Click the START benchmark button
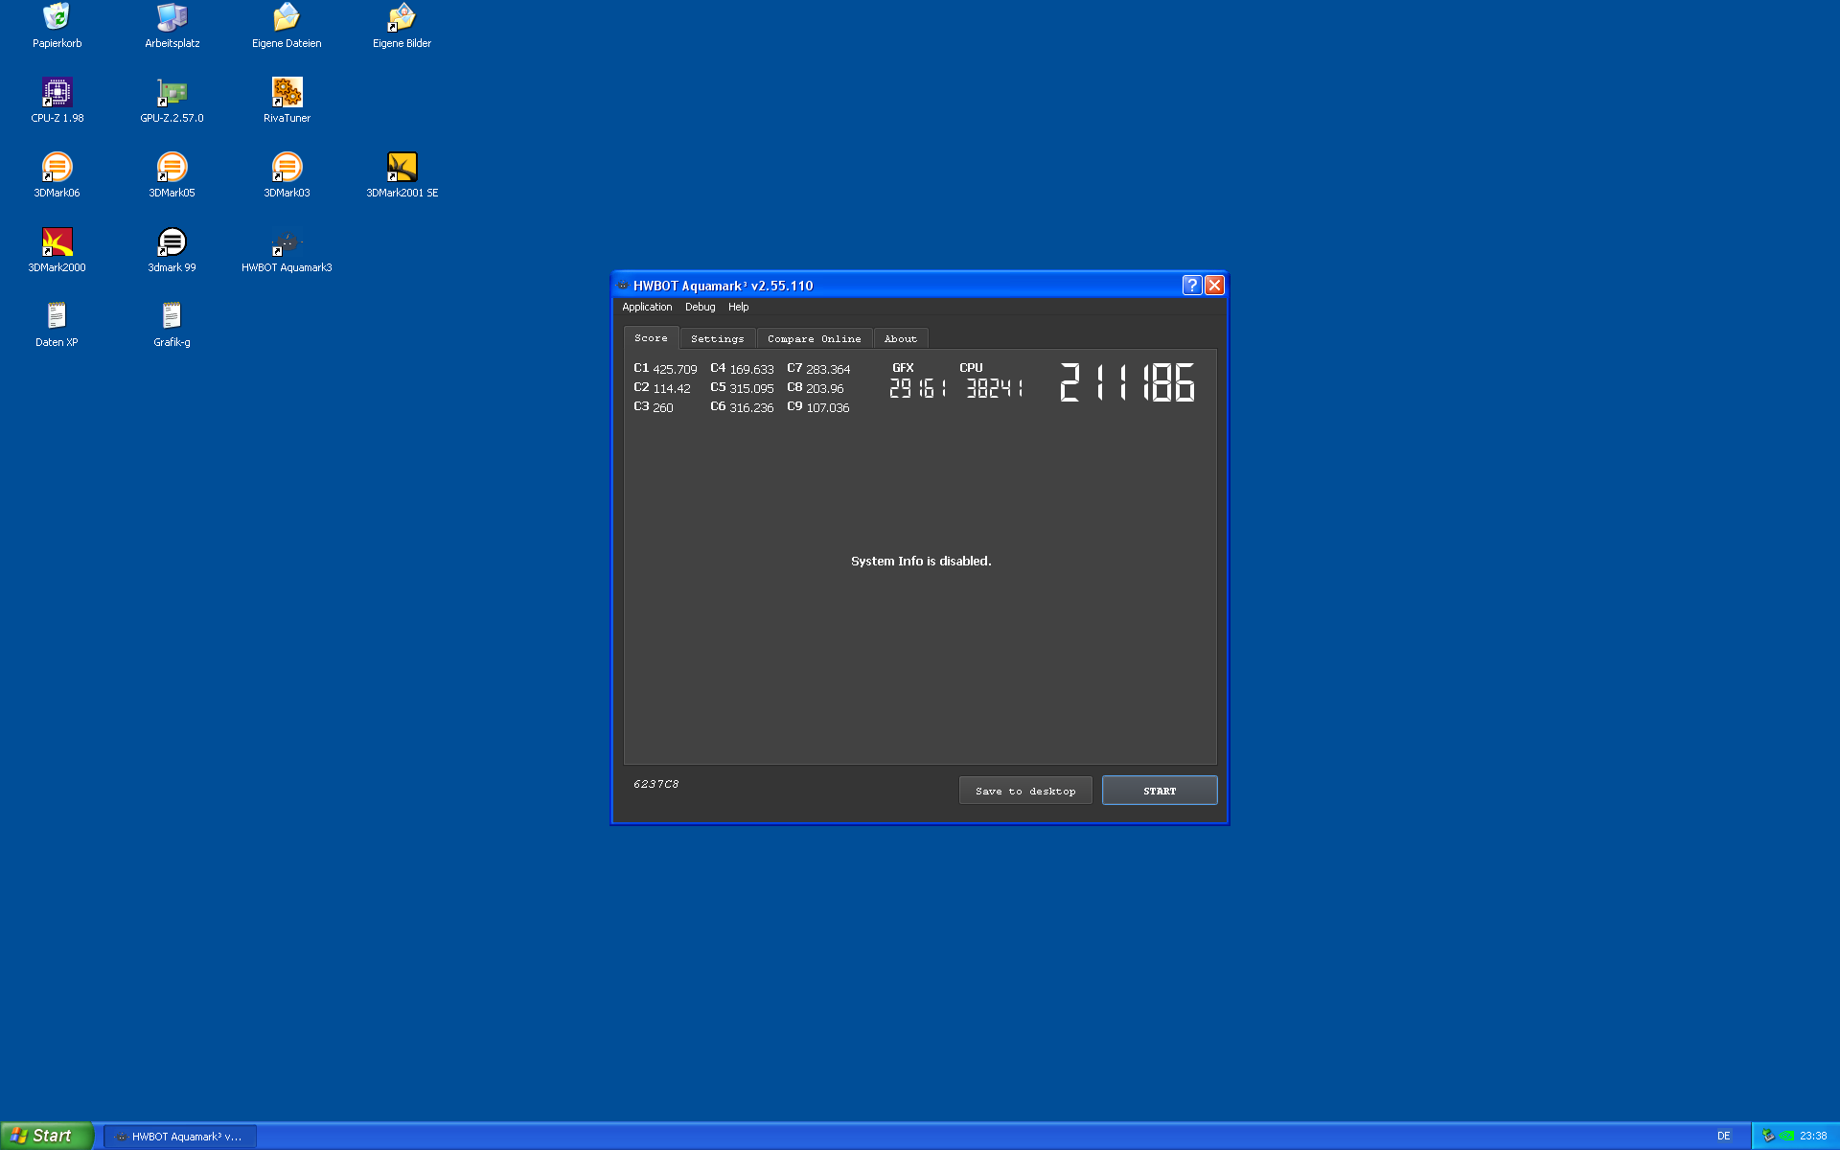This screenshot has height=1150, width=1840. (1160, 791)
